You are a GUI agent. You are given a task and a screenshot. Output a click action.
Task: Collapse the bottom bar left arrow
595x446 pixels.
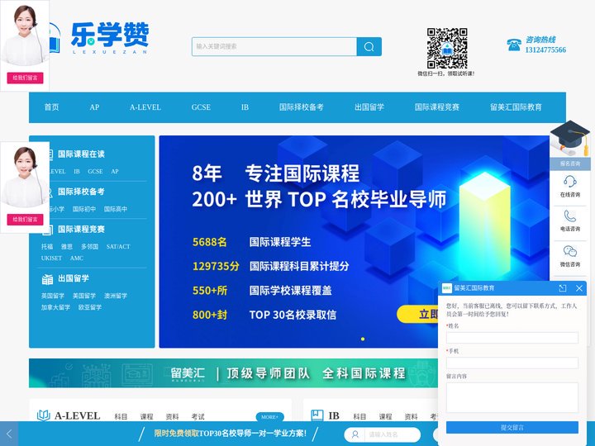9,434
